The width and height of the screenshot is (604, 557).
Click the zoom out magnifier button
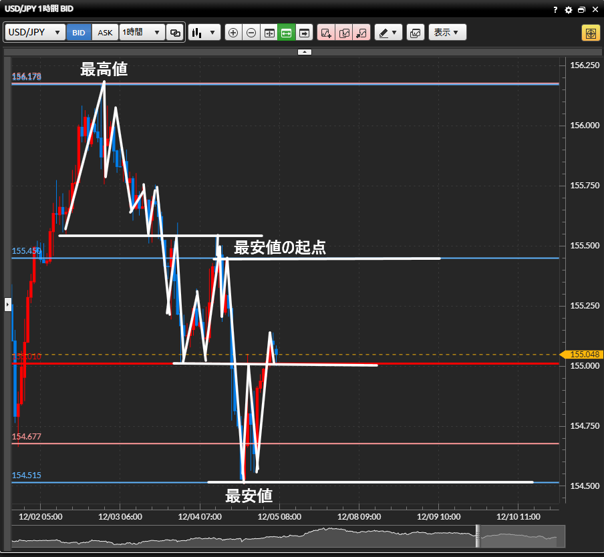pyautogui.click(x=251, y=32)
